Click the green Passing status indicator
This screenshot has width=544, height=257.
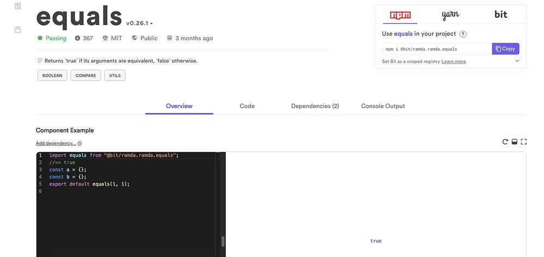click(52, 38)
